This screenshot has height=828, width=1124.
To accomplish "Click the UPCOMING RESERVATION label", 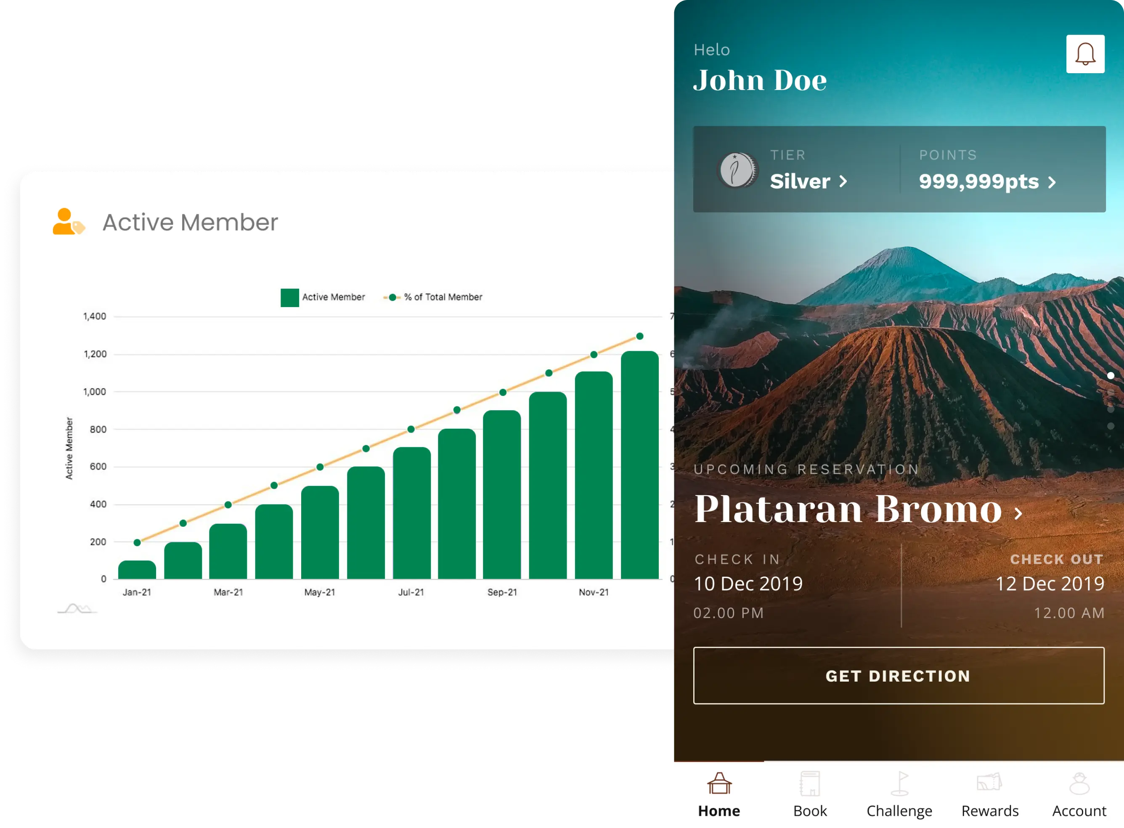I will coord(806,470).
